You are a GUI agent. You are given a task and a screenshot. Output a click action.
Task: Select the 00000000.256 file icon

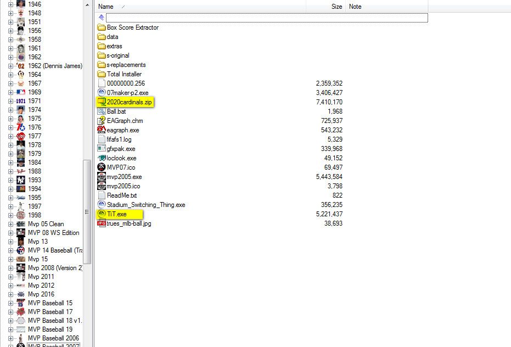102,83
